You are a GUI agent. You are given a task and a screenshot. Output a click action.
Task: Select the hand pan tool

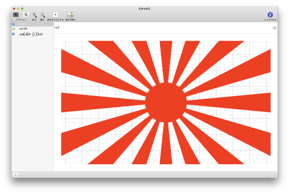pyautogui.click(x=21, y=14)
